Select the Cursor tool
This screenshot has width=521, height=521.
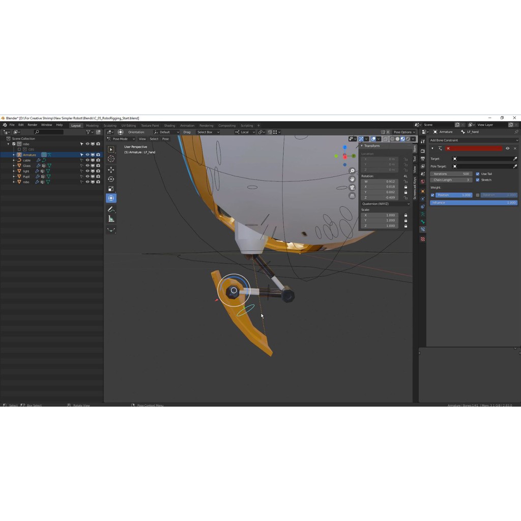111,159
